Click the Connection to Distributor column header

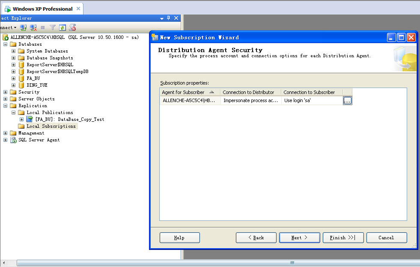[251, 92]
